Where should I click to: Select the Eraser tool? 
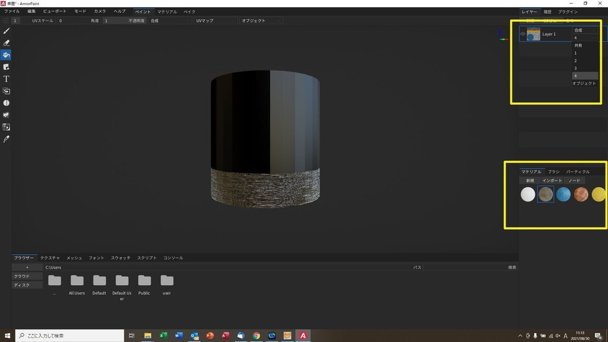pos(7,43)
